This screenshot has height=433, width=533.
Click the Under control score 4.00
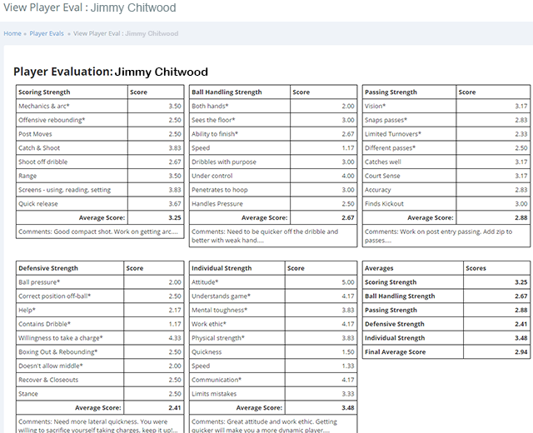coord(347,176)
